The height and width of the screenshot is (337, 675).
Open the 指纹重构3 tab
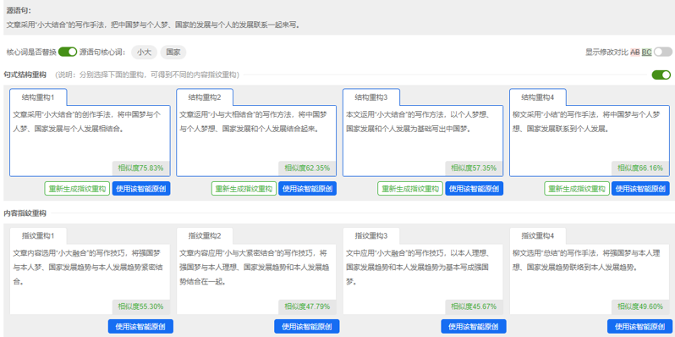tap(371, 235)
